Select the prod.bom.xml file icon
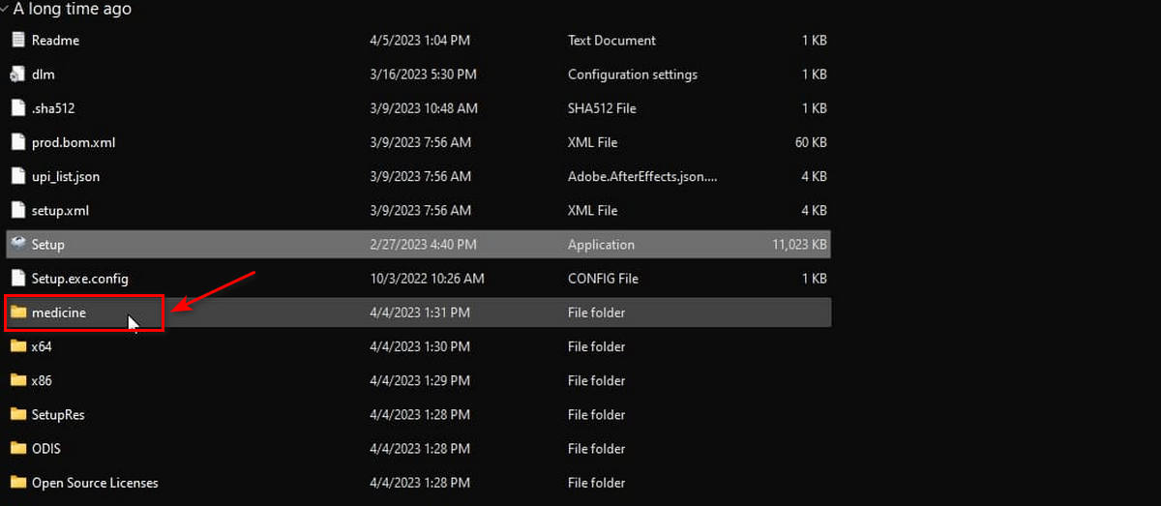This screenshot has height=506, width=1161. 17,142
